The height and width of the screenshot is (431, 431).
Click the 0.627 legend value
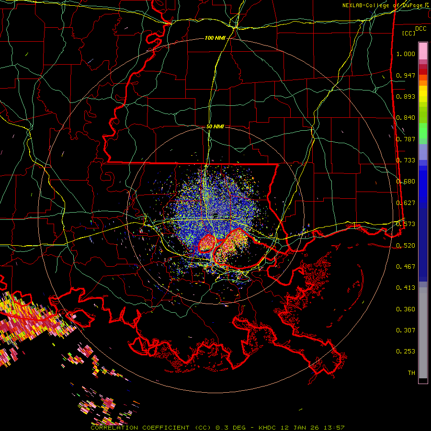tap(406, 203)
